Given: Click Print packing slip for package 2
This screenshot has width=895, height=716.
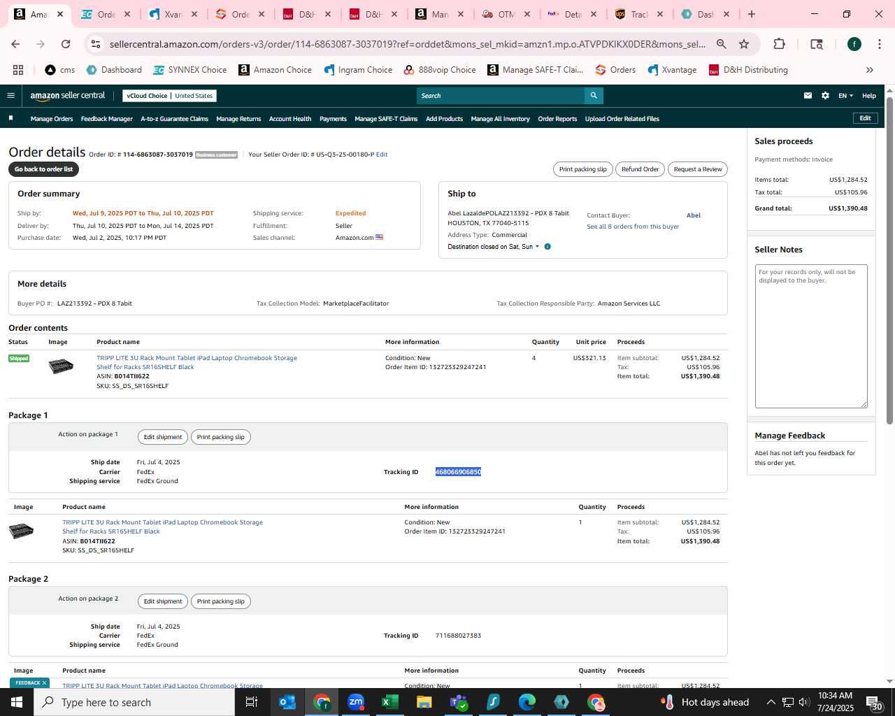Looking at the screenshot, I should pyautogui.click(x=221, y=601).
